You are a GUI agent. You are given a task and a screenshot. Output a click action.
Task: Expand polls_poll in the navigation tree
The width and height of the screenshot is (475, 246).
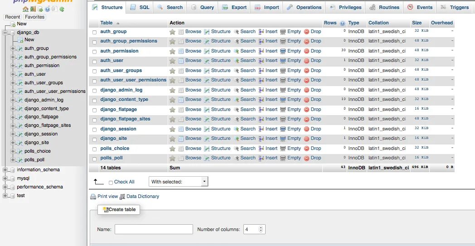click(x=13, y=160)
